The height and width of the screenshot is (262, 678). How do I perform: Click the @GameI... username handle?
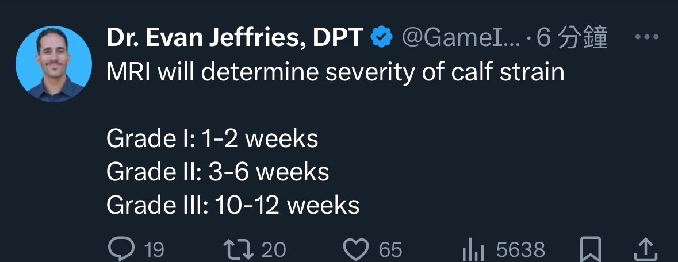click(x=459, y=38)
